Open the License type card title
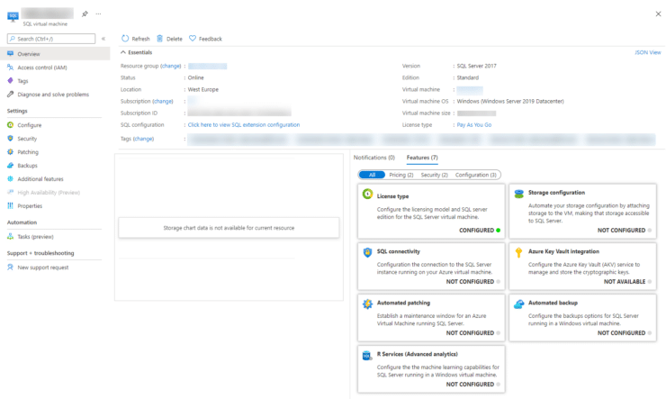This screenshot has width=666, height=399. 393,196
